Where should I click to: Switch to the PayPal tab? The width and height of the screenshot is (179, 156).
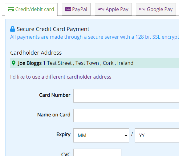pyautogui.click(x=76, y=9)
